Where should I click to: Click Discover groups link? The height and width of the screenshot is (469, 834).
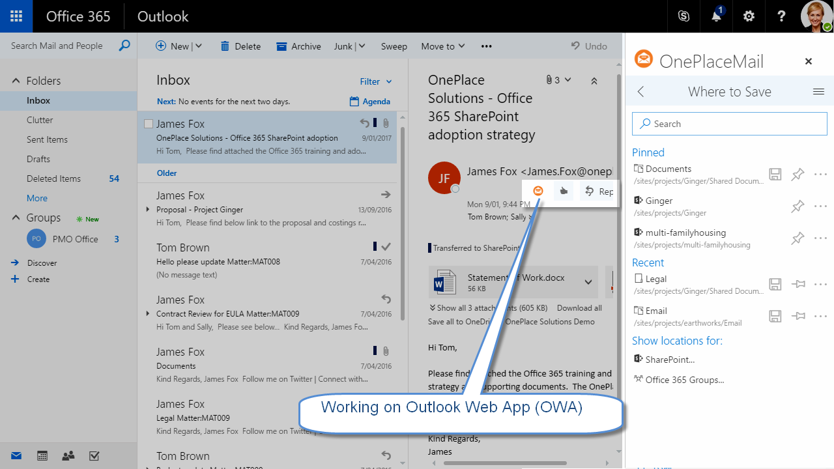tap(42, 263)
